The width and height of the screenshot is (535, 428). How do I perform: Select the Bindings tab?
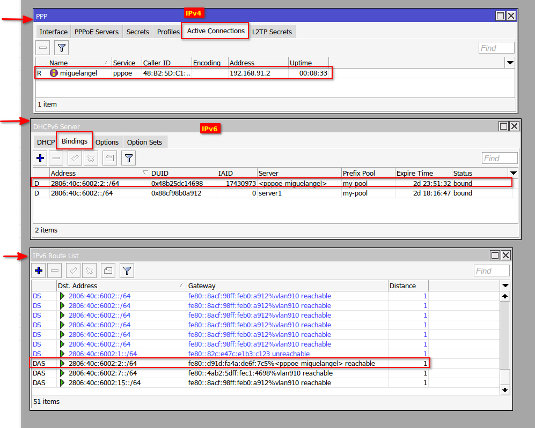pos(75,141)
